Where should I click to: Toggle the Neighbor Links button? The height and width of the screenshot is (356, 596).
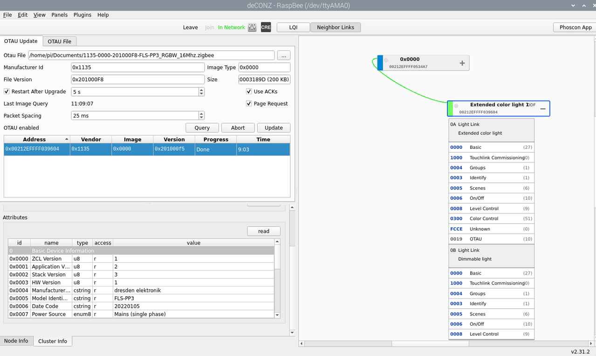(x=336, y=28)
